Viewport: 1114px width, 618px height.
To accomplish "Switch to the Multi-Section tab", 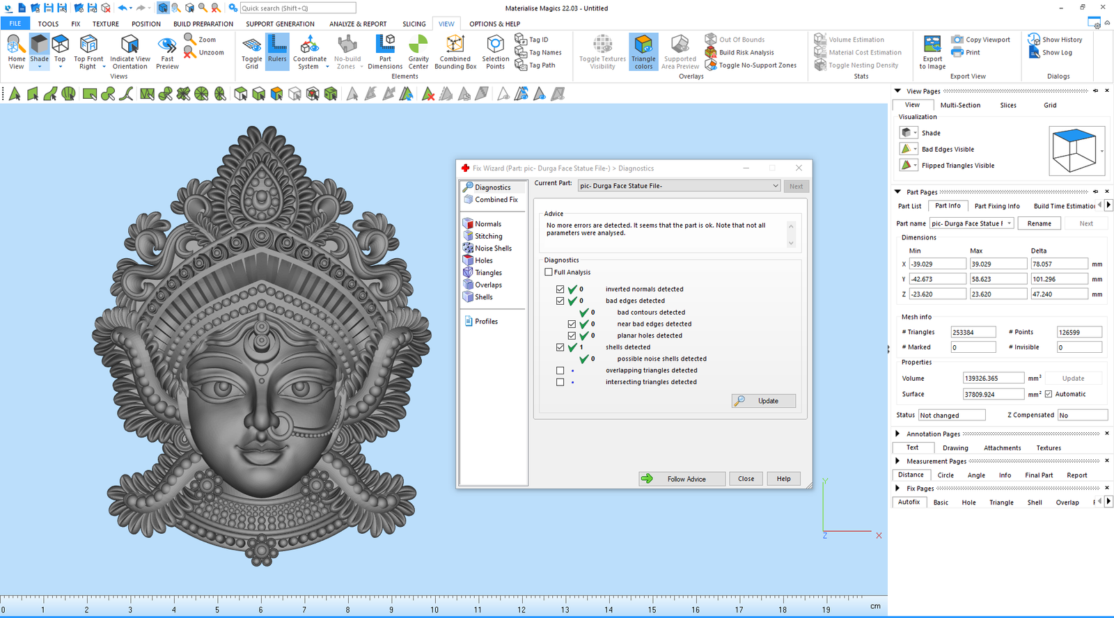I will [960, 105].
